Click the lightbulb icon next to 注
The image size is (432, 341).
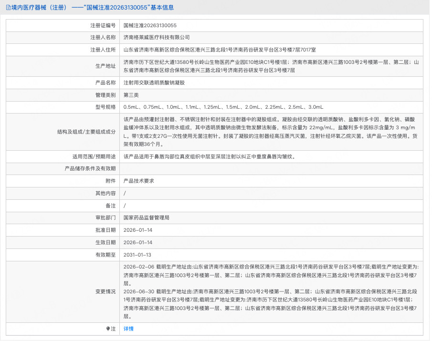108,329
